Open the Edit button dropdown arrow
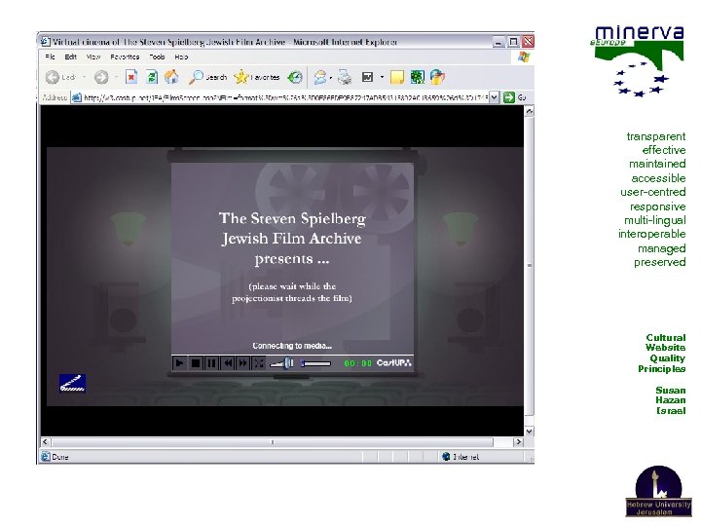Viewport: 701px width, 526px height. tap(382, 77)
